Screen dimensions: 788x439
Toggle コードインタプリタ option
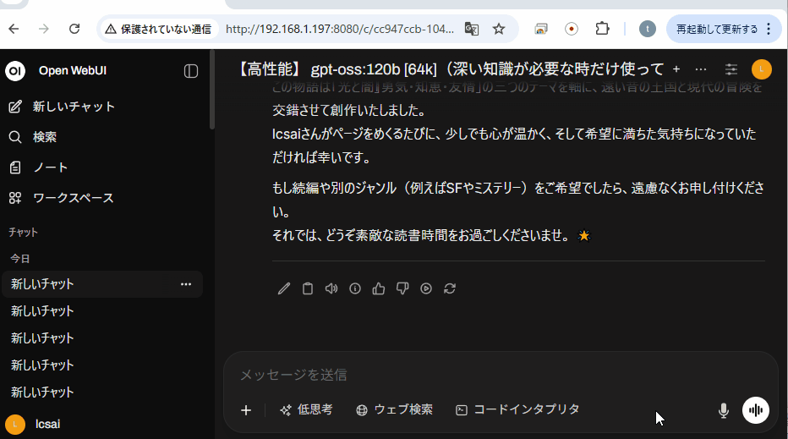click(x=517, y=410)
